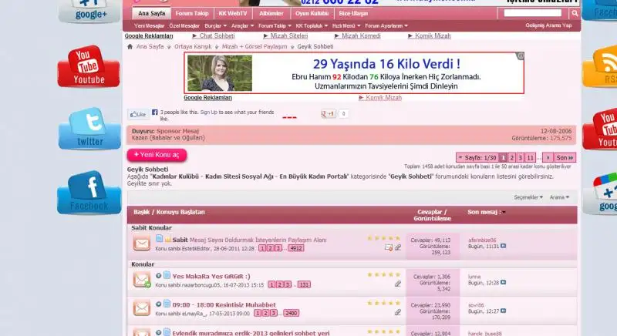The height and width of the screenshot is (336, 617).
Task: Open the Sayfa 1/30 page jump dropdown
Action: click(x=478, y=157)
